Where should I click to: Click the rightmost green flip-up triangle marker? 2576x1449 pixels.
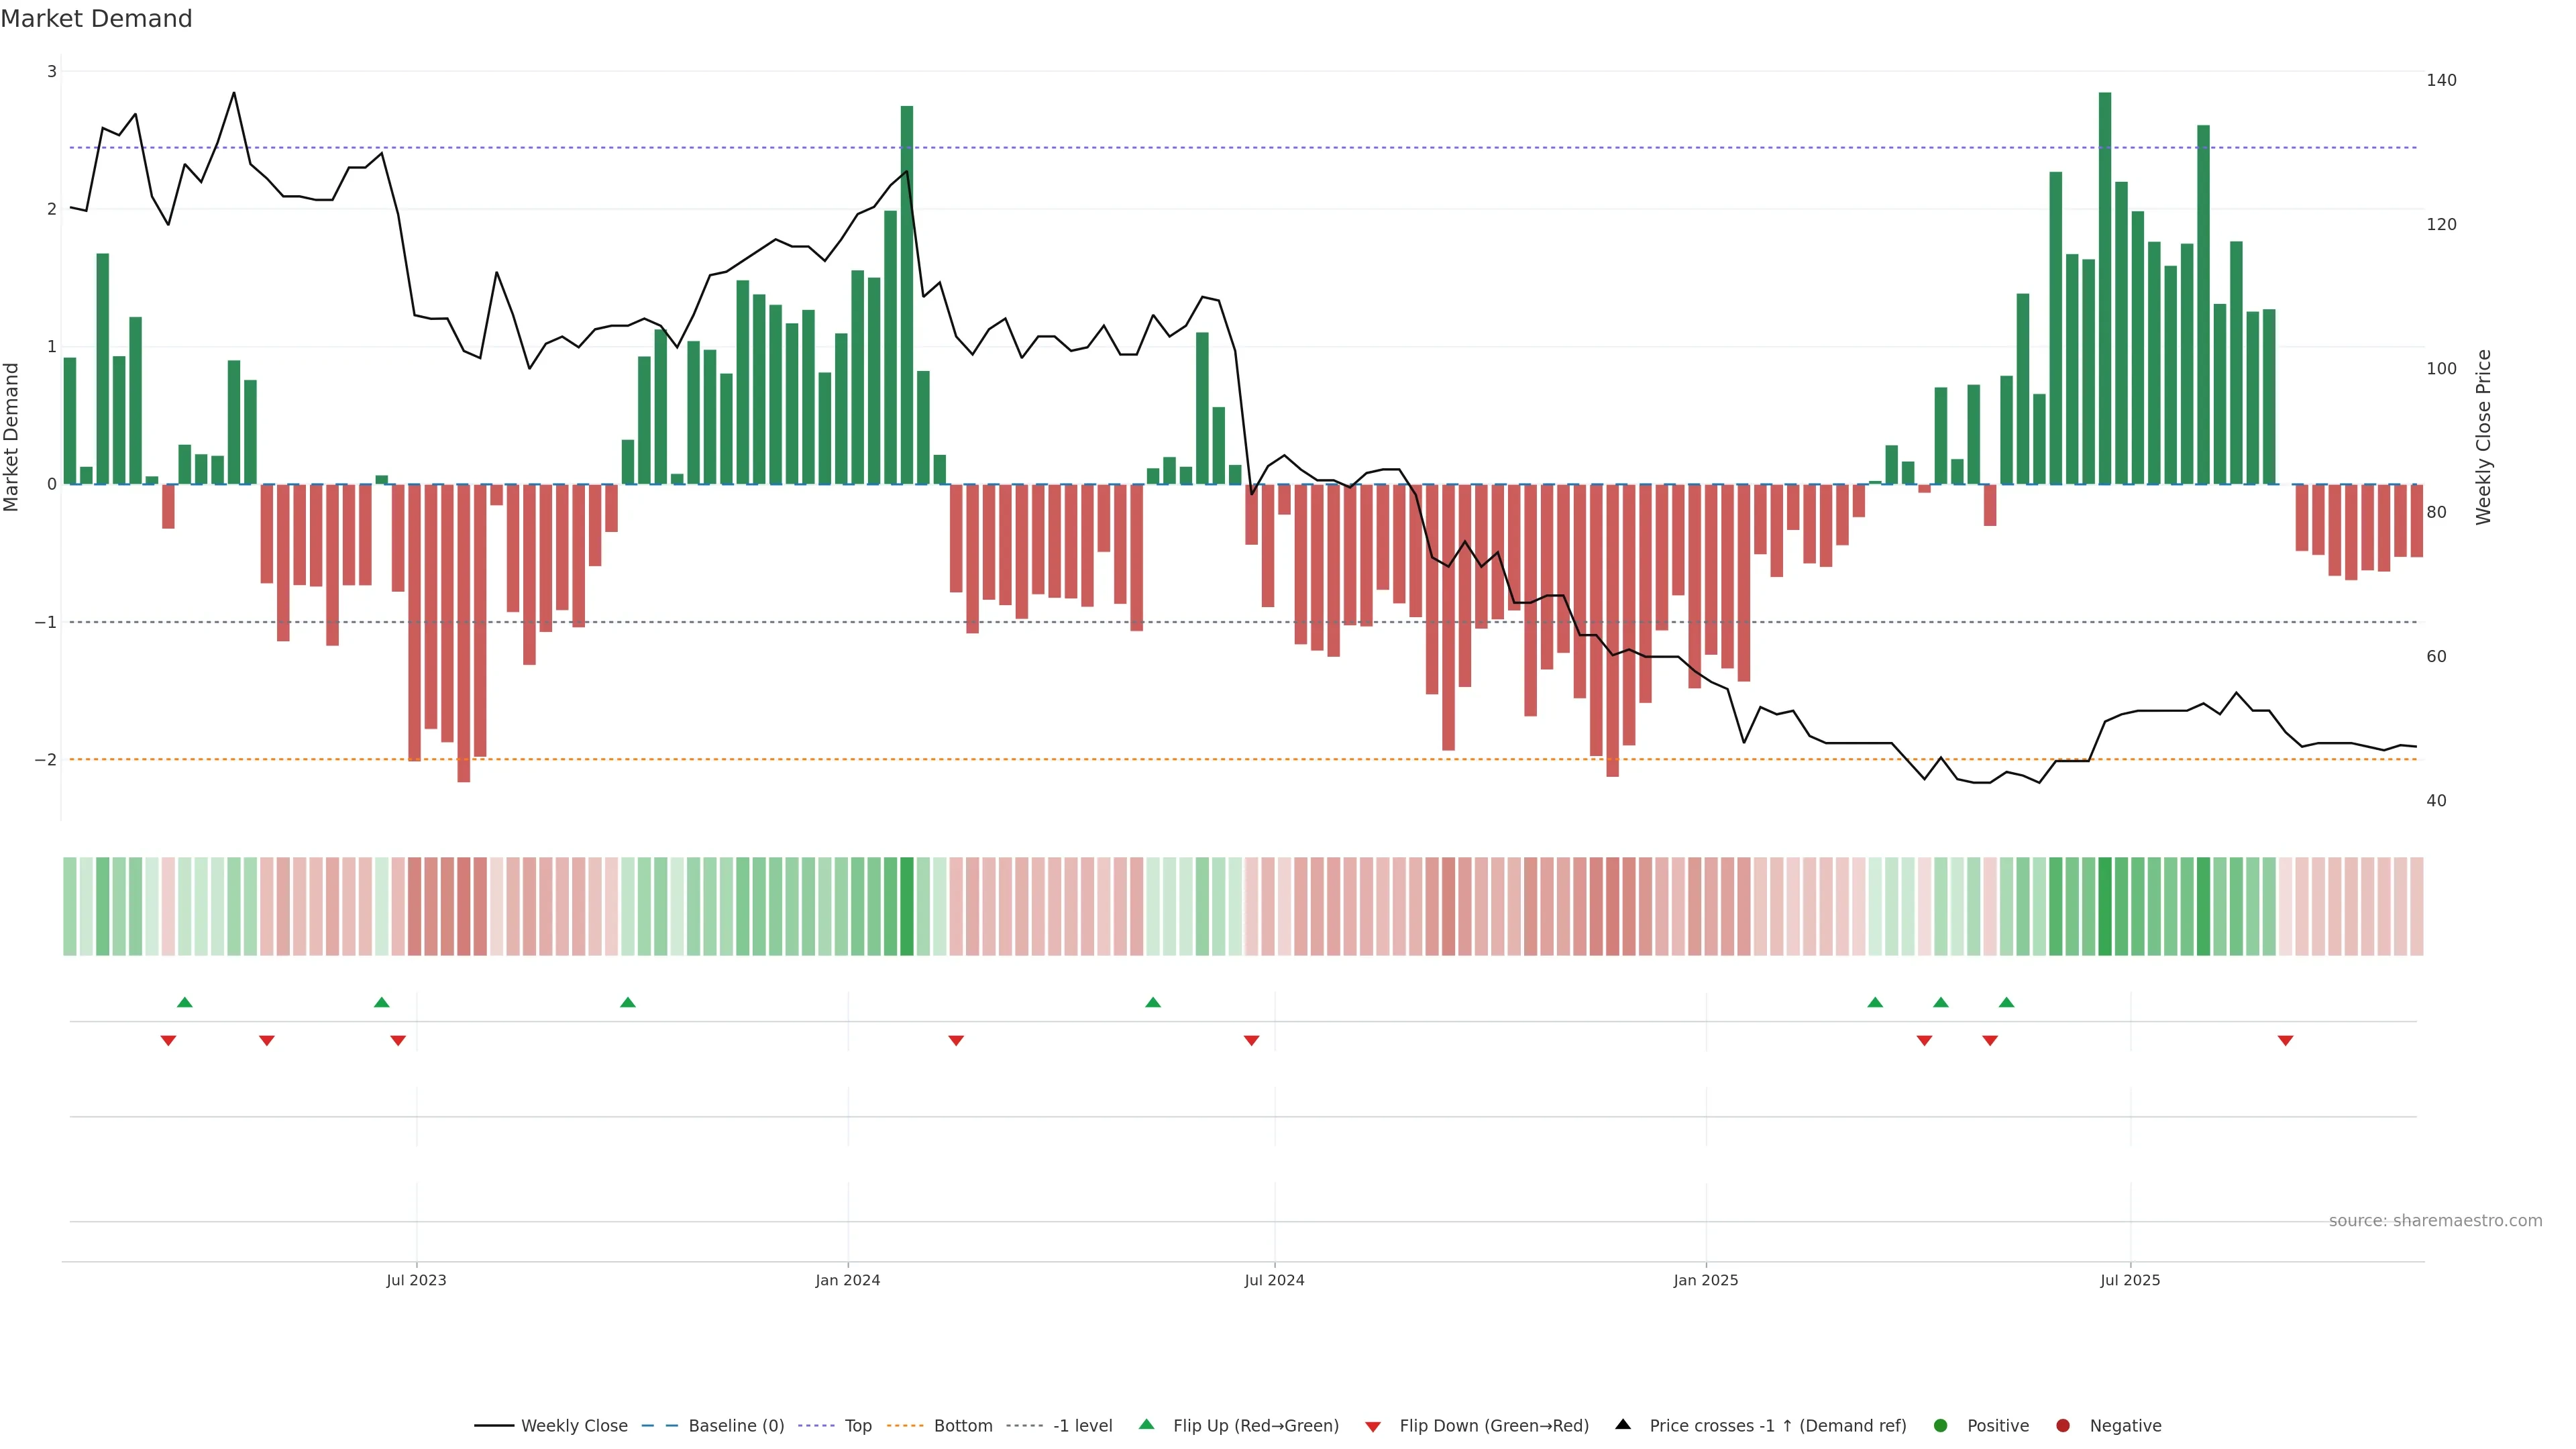coord(2006,1002)
